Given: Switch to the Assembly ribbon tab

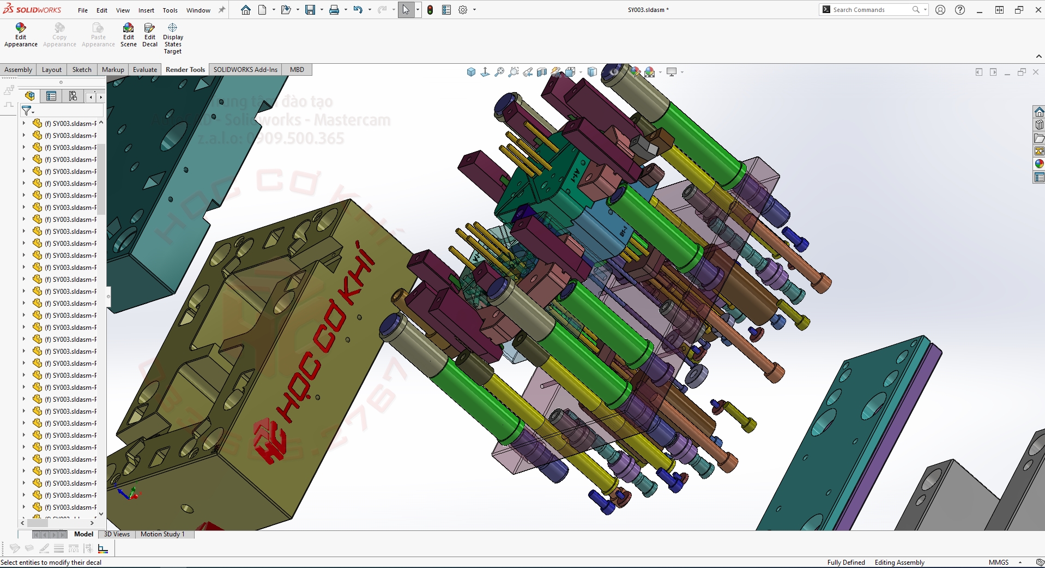Looking at the screenshot, I should [x=19, y=70].
